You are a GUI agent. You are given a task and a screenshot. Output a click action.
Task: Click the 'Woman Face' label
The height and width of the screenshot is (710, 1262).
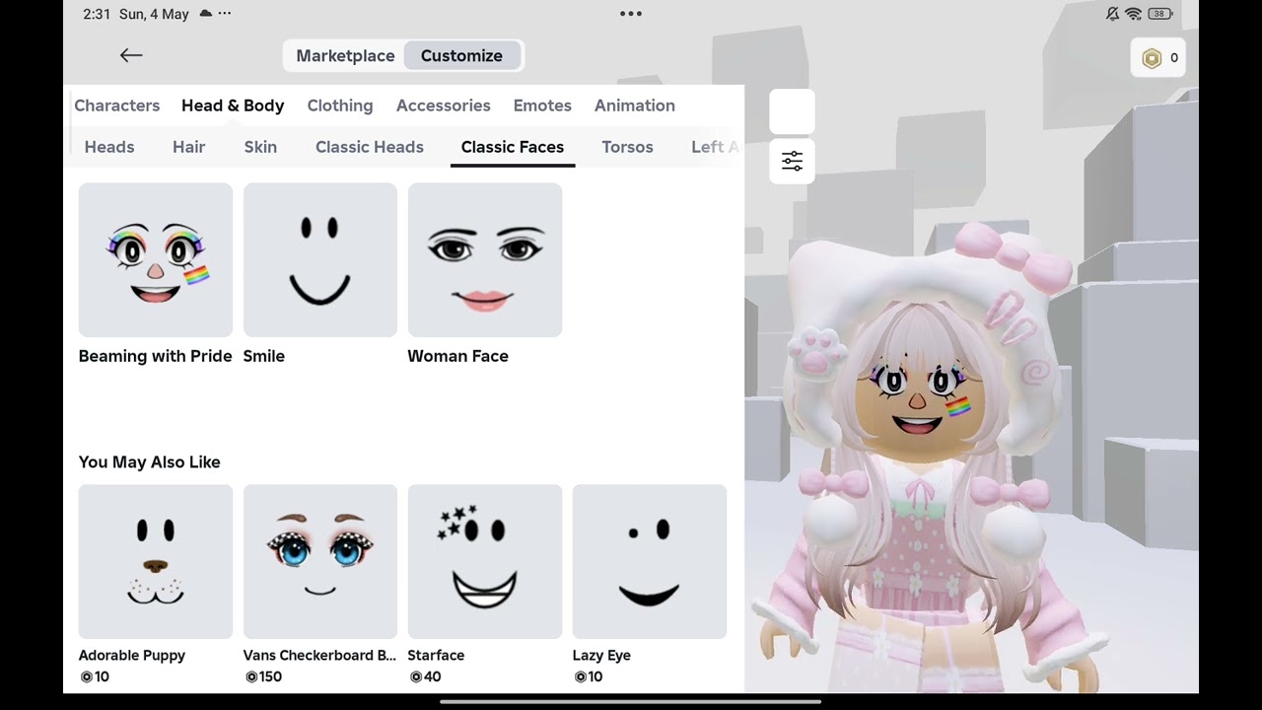[x=458, y=356]
